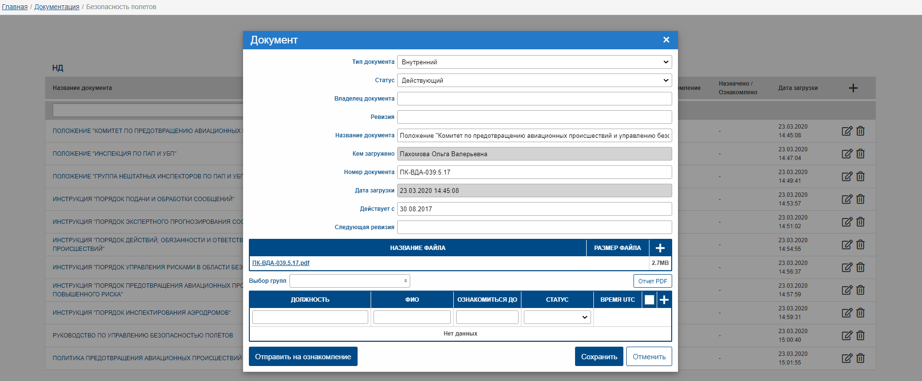The image size is (922, 381).
Task: Toggle the select-all checkbox in the ВРЕМЯ UTC header
Action: pos(649,300)
